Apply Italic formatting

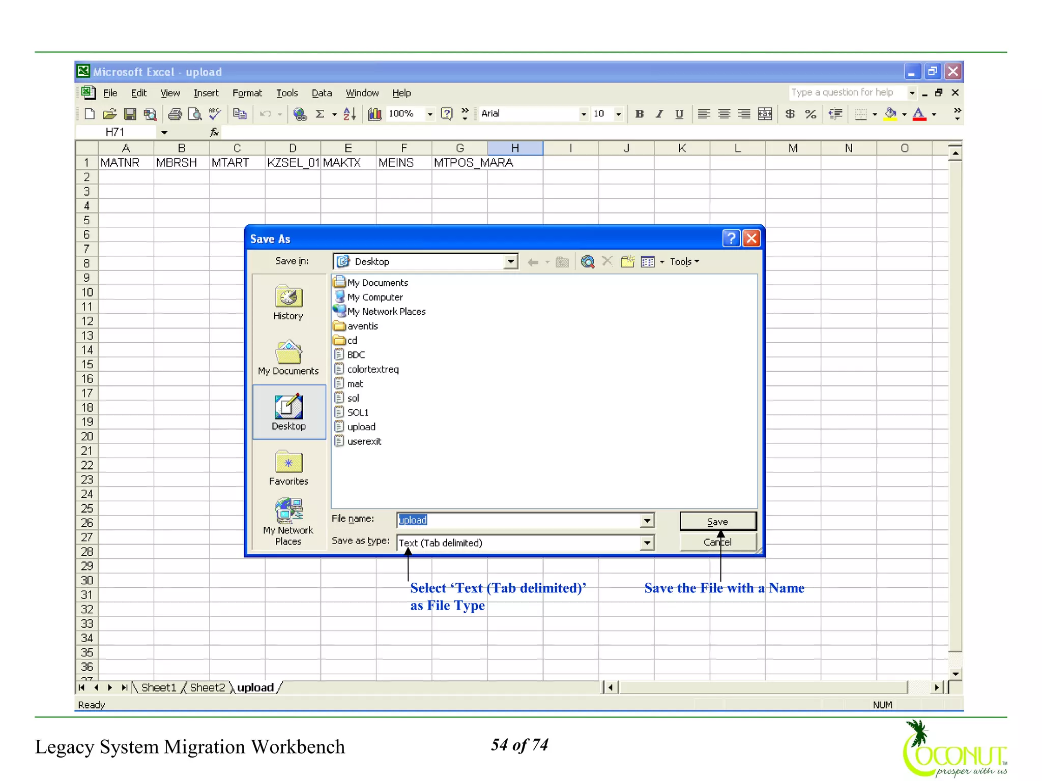click(659, 114)
